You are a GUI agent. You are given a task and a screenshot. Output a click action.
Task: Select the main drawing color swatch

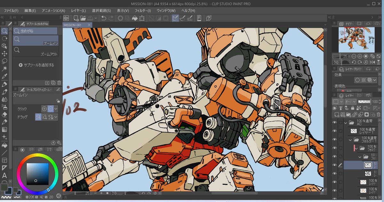coord(5,188)
